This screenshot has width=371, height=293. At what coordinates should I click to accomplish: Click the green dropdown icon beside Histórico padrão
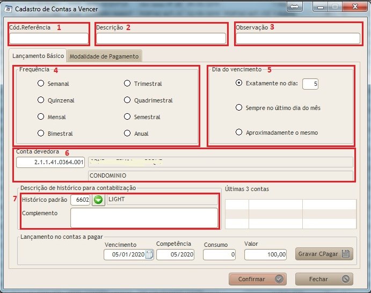[98, 200]
